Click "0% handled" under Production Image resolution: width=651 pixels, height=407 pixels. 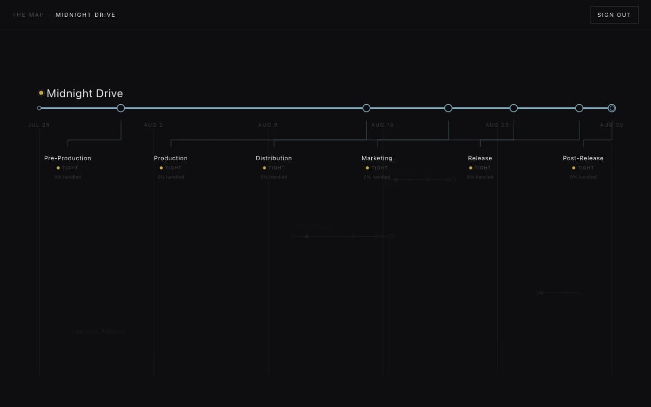click(x=171, y=177)
